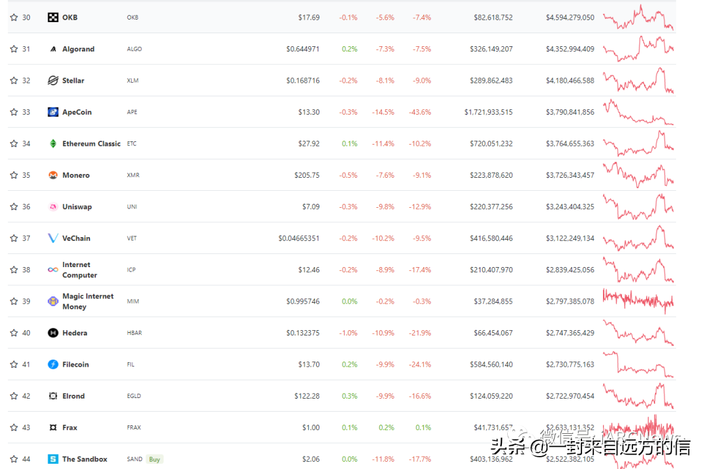Click the Algorand name link
The width and height of the screenshot is (704, 469).
point(78,49)
